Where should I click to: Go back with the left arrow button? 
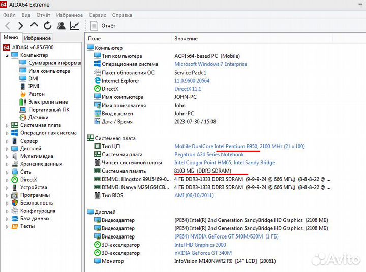(x=8, y=26)
